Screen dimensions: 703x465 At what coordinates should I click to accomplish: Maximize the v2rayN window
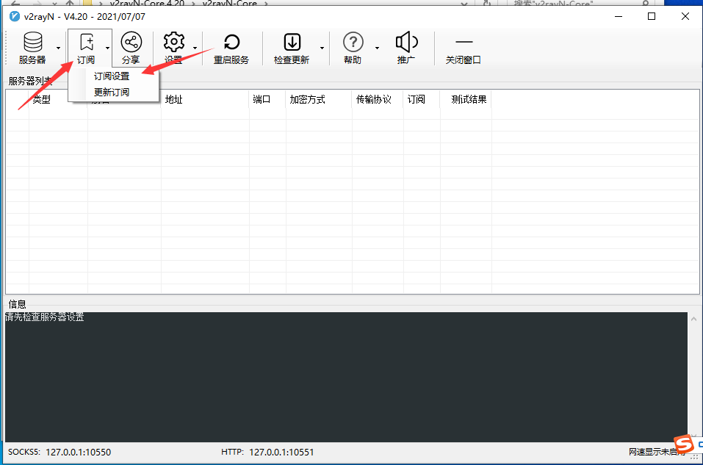click(652, 17)
